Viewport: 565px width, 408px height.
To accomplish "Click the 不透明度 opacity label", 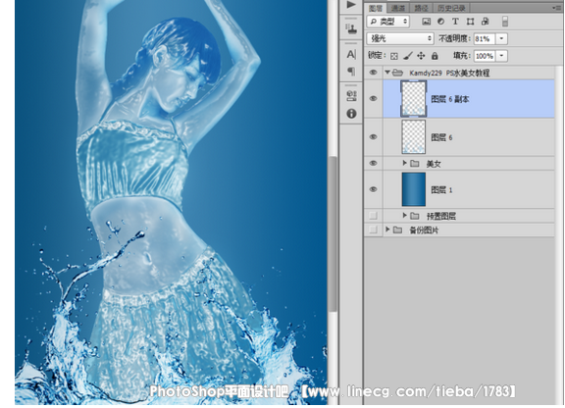I will click(x=454, y=38).
